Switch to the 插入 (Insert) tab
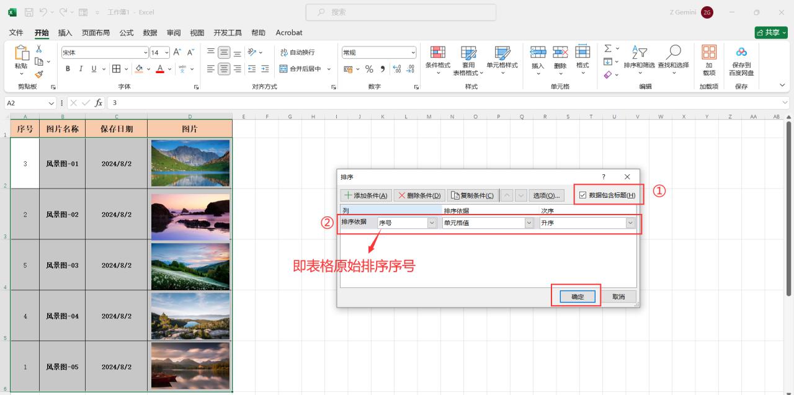Image resolution: width=794 pixels, height=395 pixels. 65,32
